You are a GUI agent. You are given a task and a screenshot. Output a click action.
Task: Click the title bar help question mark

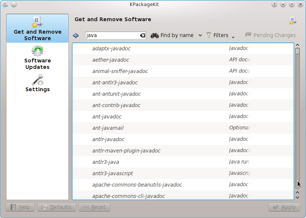coord(274,4)
